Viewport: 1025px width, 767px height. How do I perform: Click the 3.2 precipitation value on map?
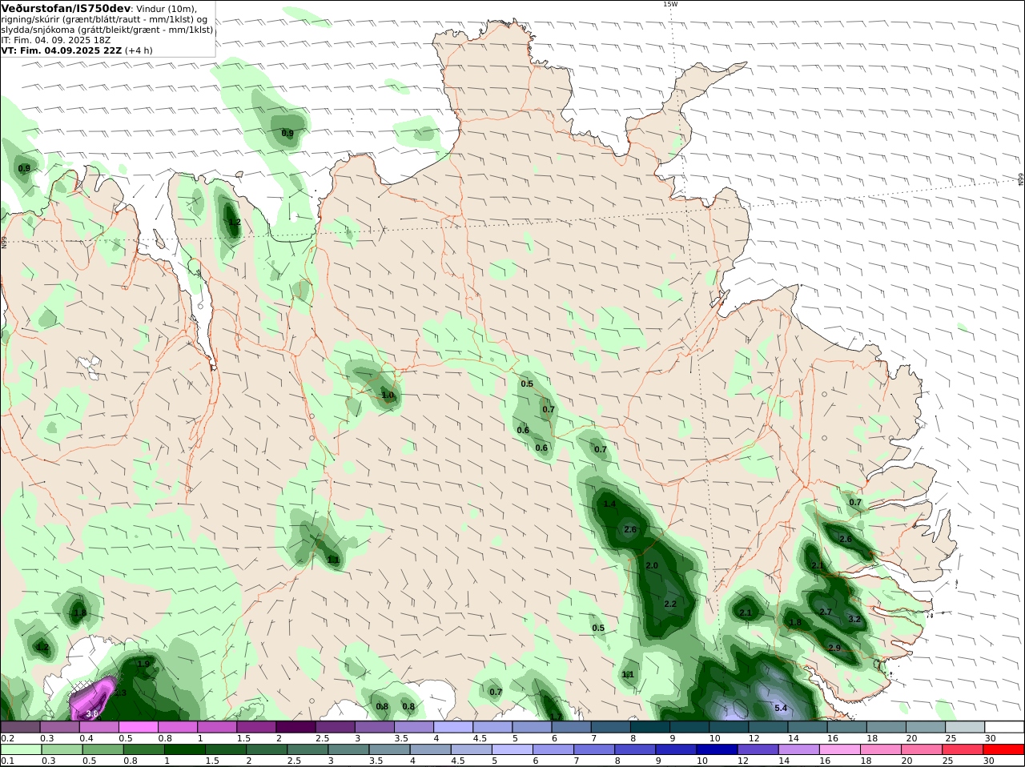[854, 619]
